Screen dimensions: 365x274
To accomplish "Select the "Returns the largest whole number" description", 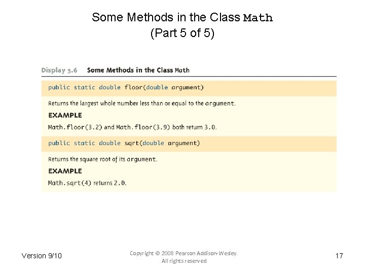I will pyautogui.click(x=141, y=104).
